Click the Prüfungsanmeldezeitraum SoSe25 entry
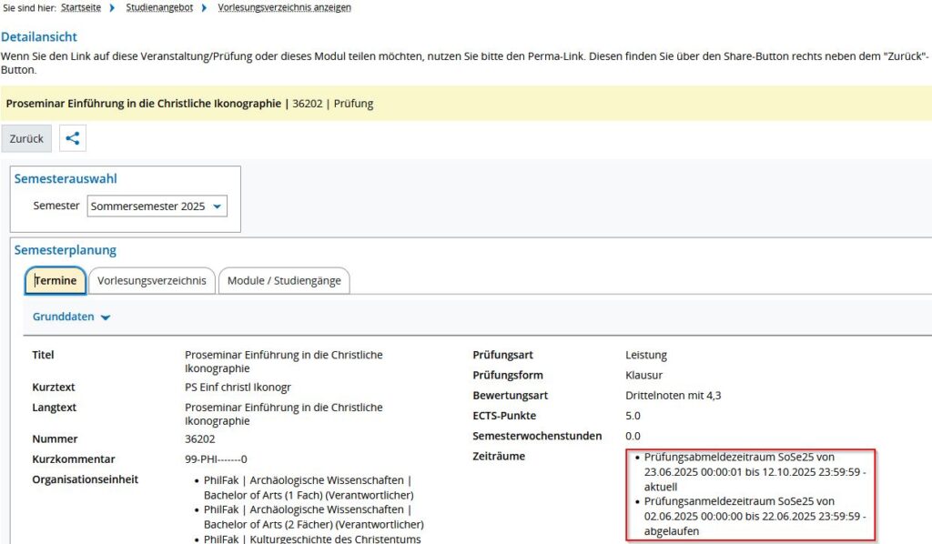Viewport: 932px width, 544px height. (755, 516)
